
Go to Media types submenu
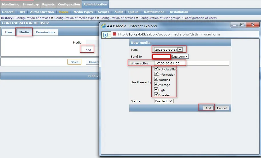83,12
